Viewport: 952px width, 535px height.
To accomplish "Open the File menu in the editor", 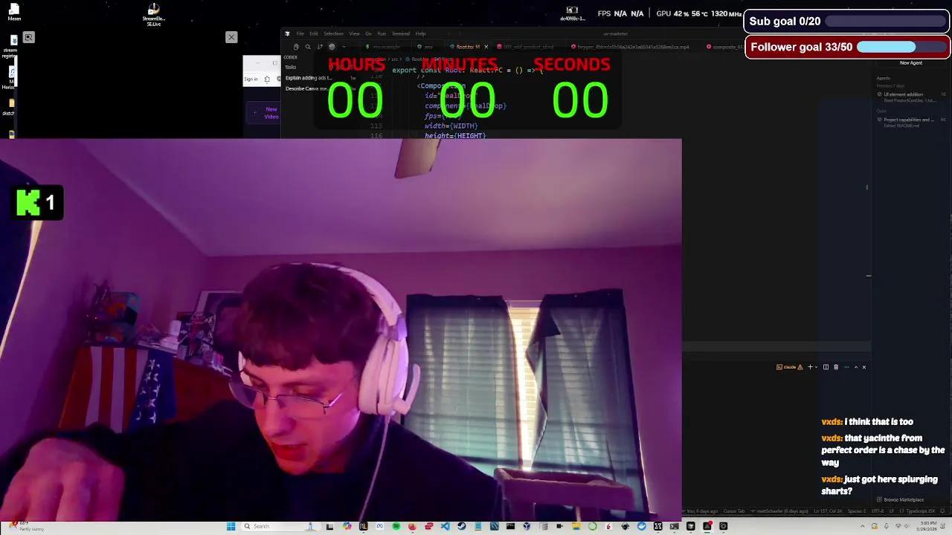I will click(300, 33).
